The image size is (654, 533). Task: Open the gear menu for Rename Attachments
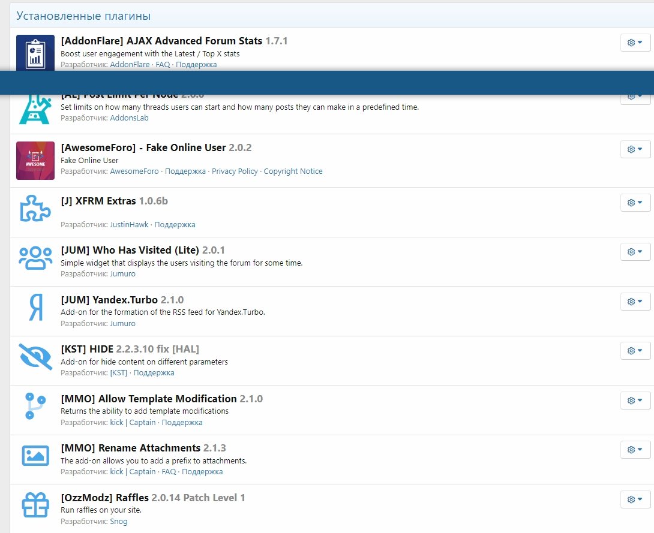(635, 450)
